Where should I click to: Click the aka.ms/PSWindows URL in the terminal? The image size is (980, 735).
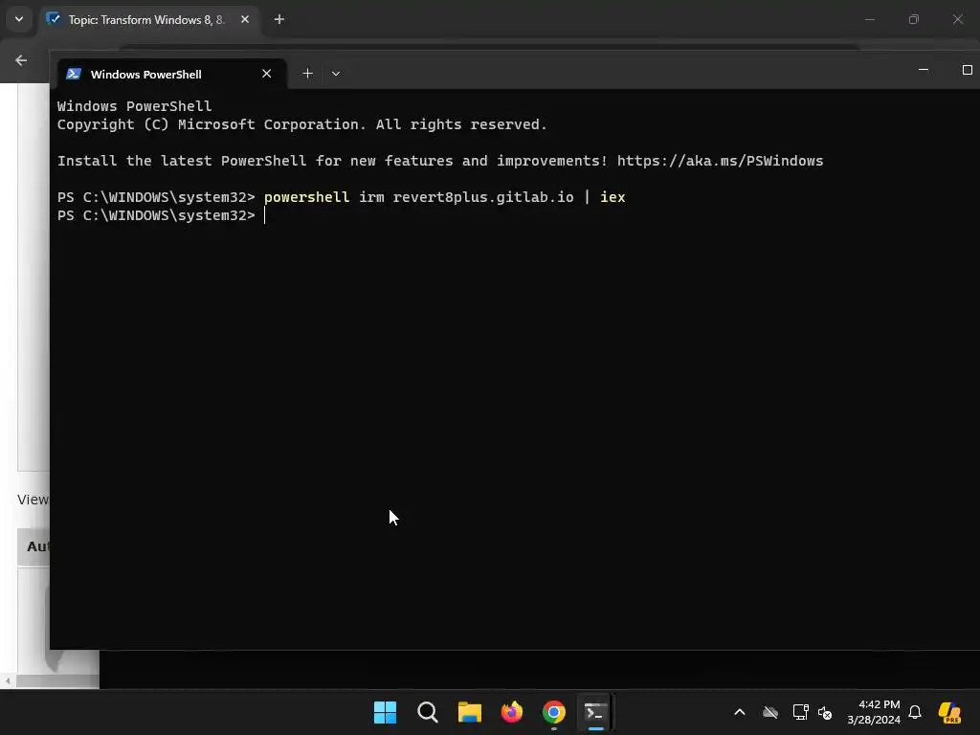[x=720, y=161]
